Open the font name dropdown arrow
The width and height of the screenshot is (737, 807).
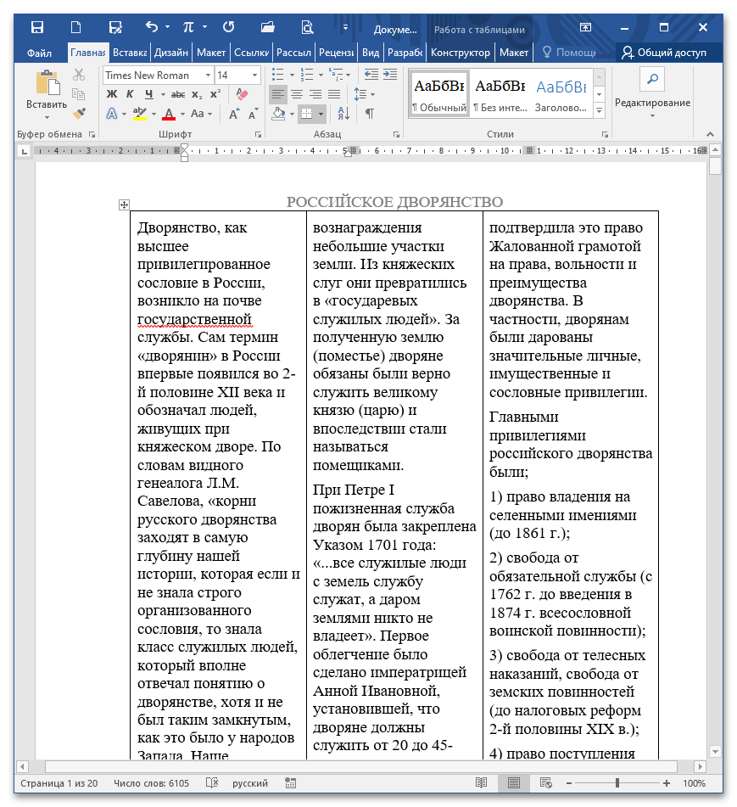coord(209,76)
